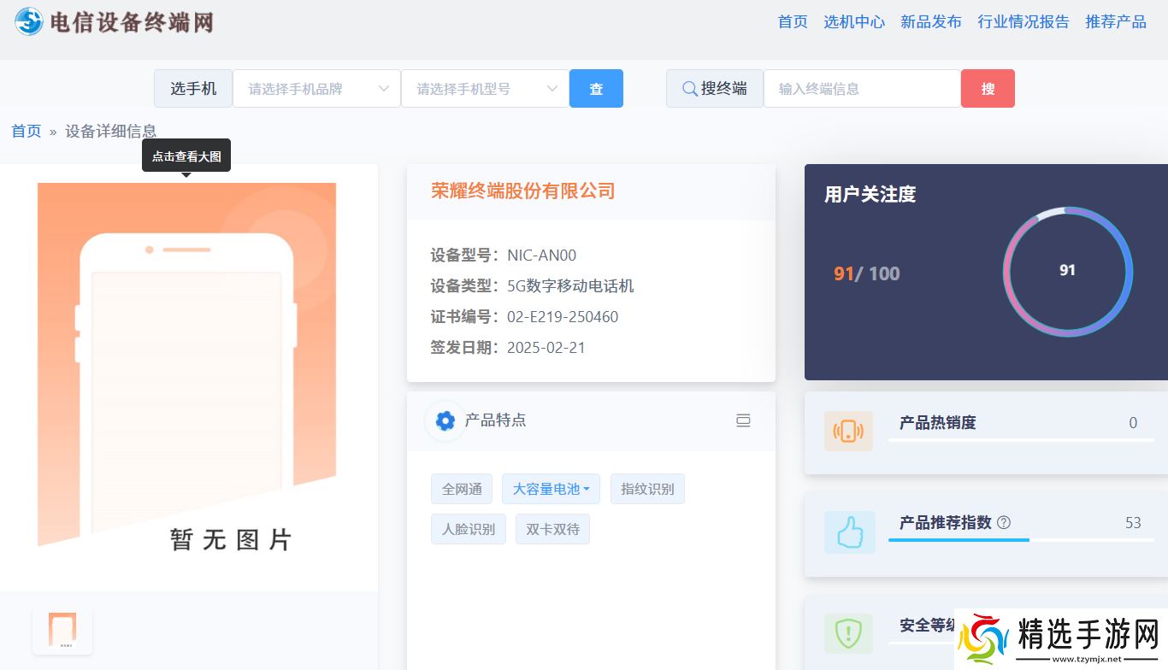Click the question mark help icon
This screenshot has height=670, width=1168.
click(1004, 523)
